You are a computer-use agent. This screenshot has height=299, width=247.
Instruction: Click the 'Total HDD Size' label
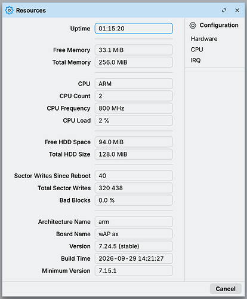70,154
